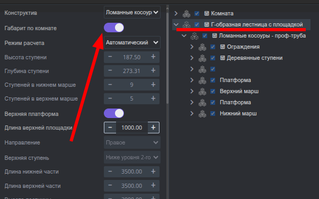This screenshot has width=319, height=199.
Task: Select the Ограждения tree item
Action: [x=243, y=47]
